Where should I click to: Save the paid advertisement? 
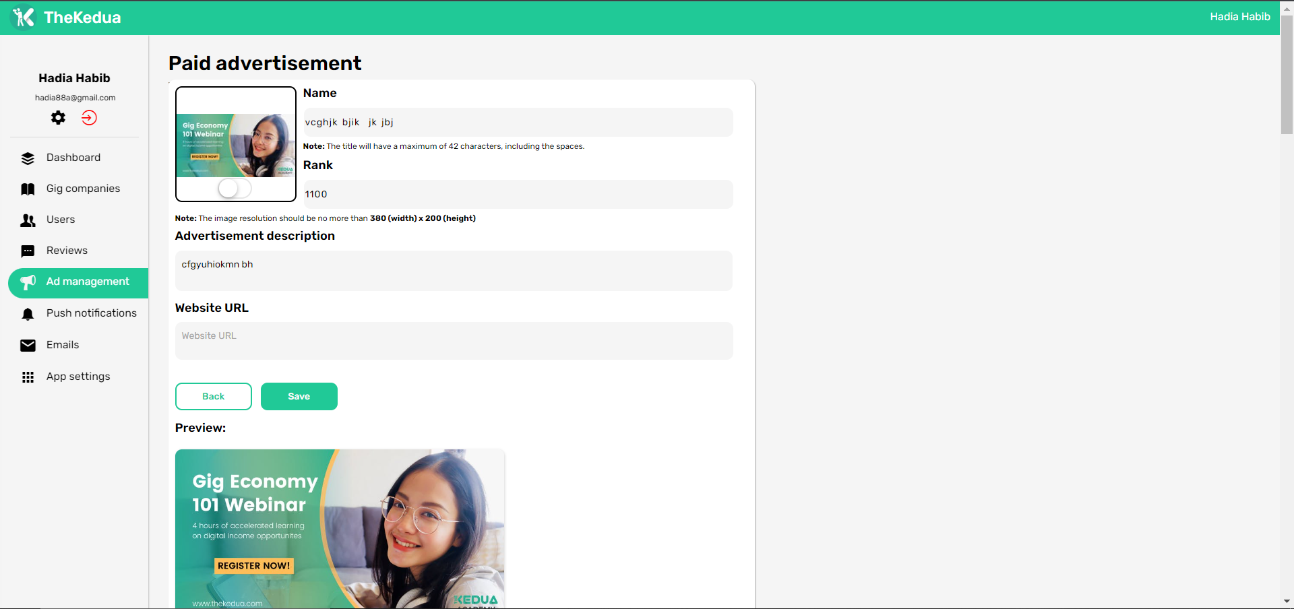tap(299, 397)
